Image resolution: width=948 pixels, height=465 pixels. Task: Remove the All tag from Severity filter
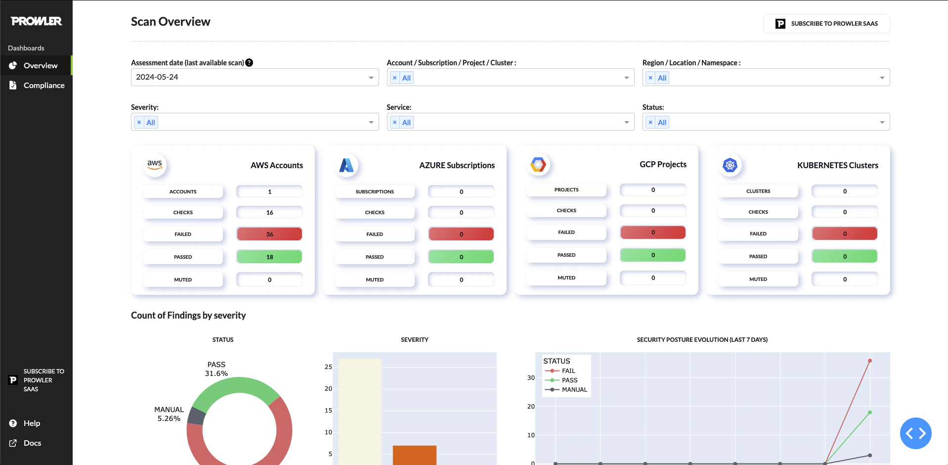(139, 122)
